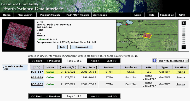Screen dimensions: 190x101
Task: Open the Map Search menu item
Action: tap(25, 15)
